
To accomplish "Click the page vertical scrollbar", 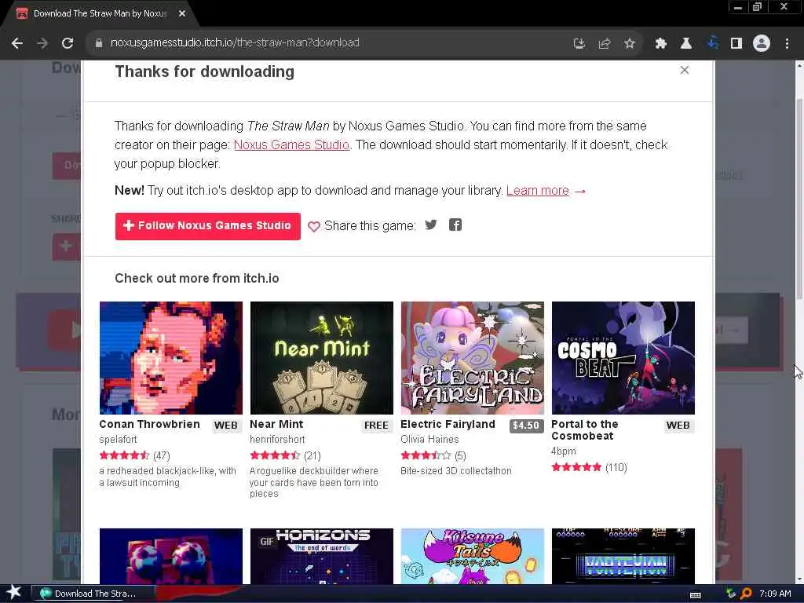I will (799, 199).
